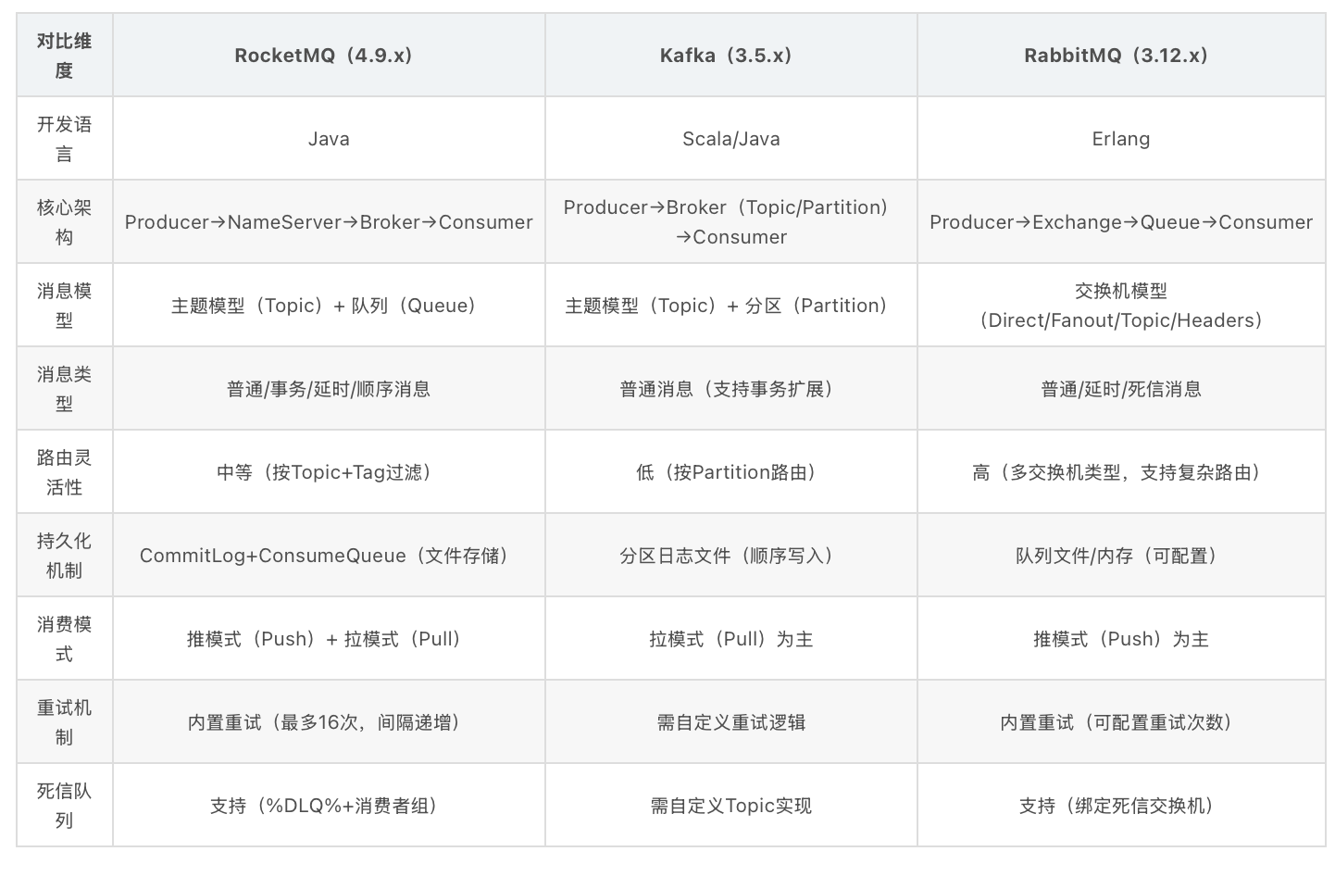1335x889 pixels.
Task: Click the 交换机模型 Direct/Fanout/Topic/Headers cell
Action: tap(1121, 305)
